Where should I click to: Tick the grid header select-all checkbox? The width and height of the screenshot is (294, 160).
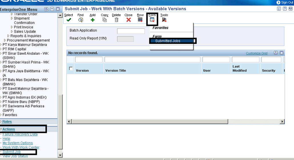point(71,69)
